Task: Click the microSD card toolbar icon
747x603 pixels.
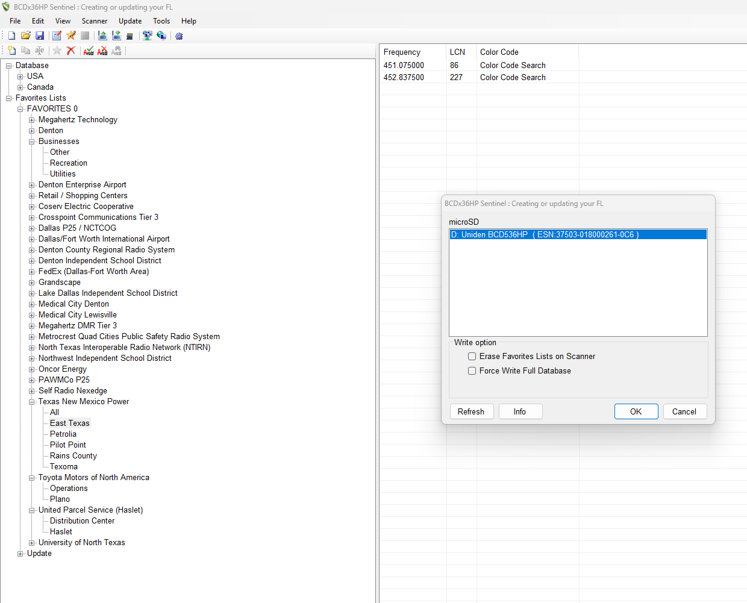Action: [130, 36]
